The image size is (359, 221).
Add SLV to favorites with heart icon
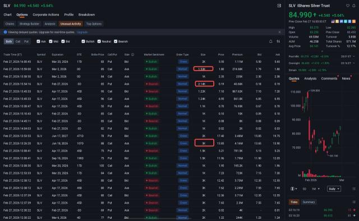(x=348, y=6)
